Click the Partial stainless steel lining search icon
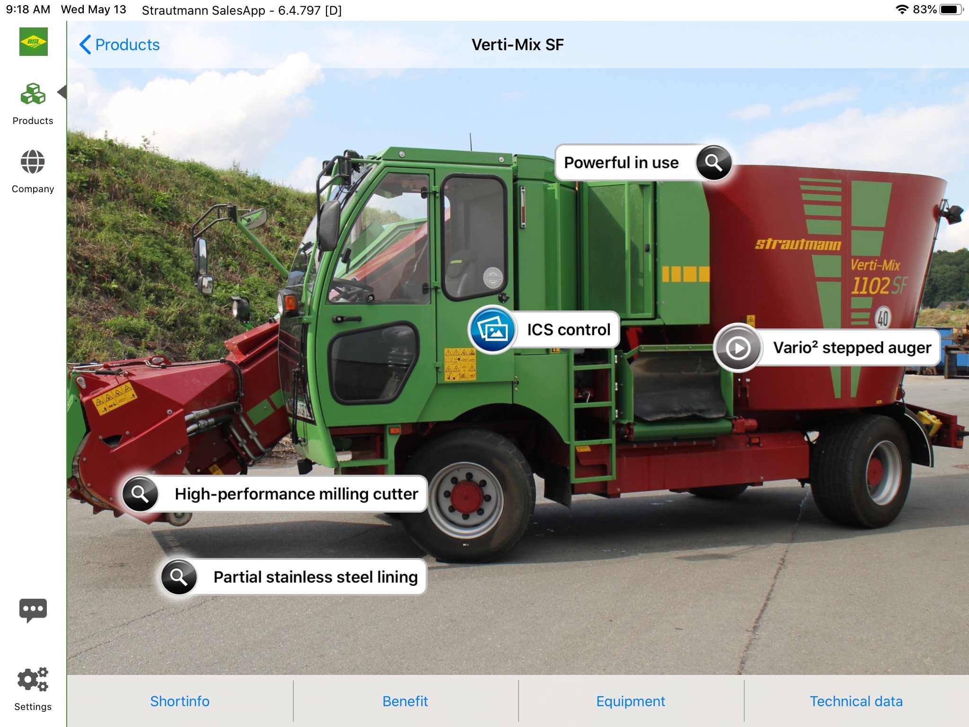 [x=178, y=577]
